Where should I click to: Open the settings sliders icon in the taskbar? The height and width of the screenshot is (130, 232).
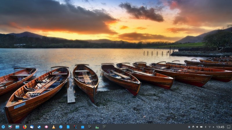pyautogui.click(x=90, y=127)
